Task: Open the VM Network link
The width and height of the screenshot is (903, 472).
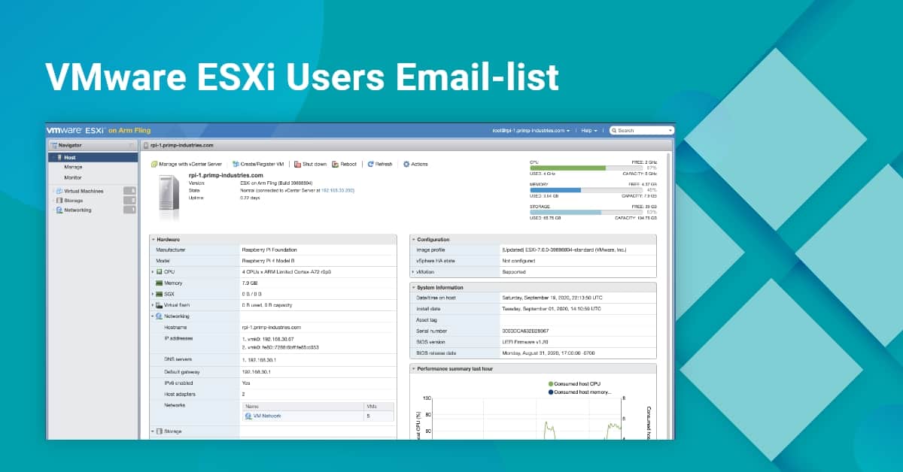Action: (267, 416)
